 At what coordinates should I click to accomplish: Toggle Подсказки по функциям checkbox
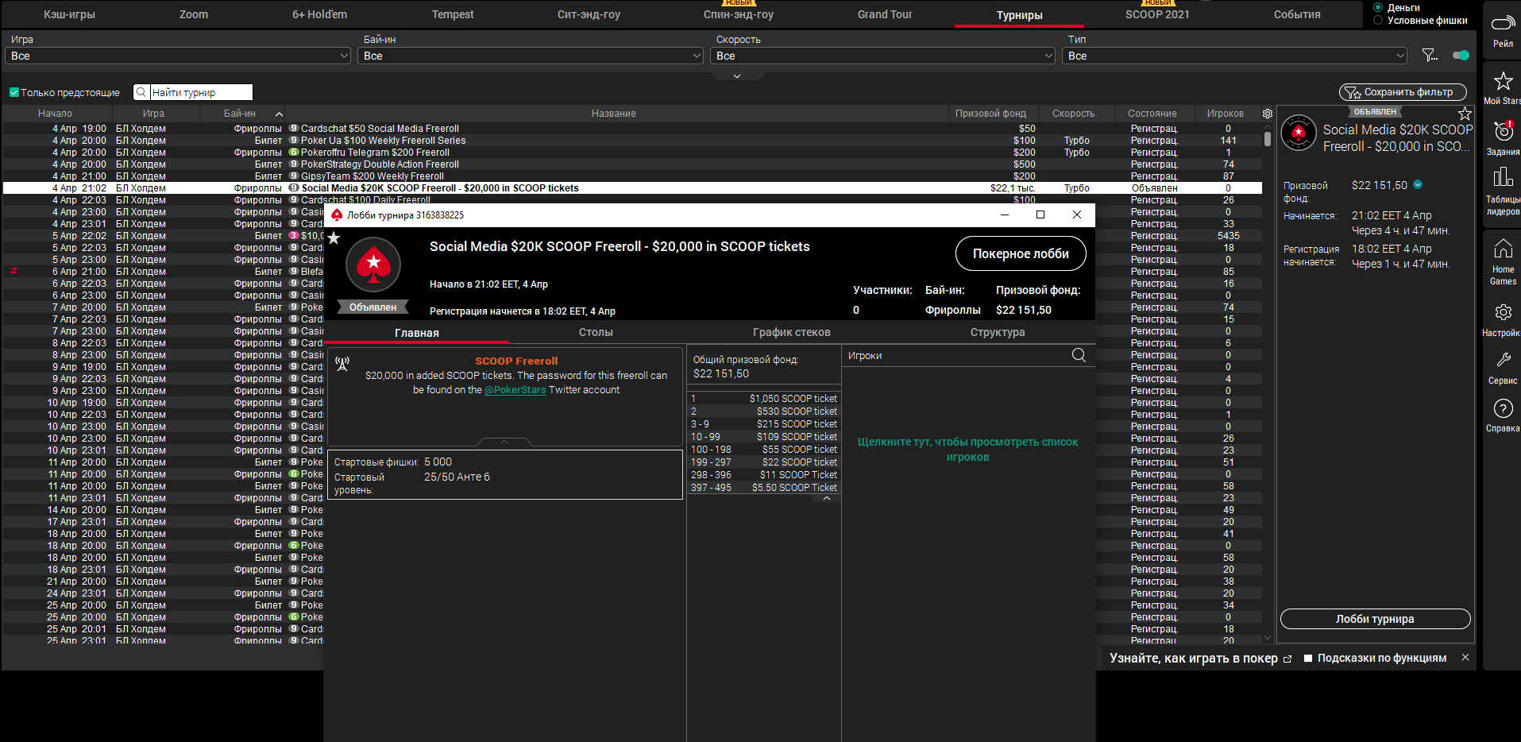point(1308,658)
